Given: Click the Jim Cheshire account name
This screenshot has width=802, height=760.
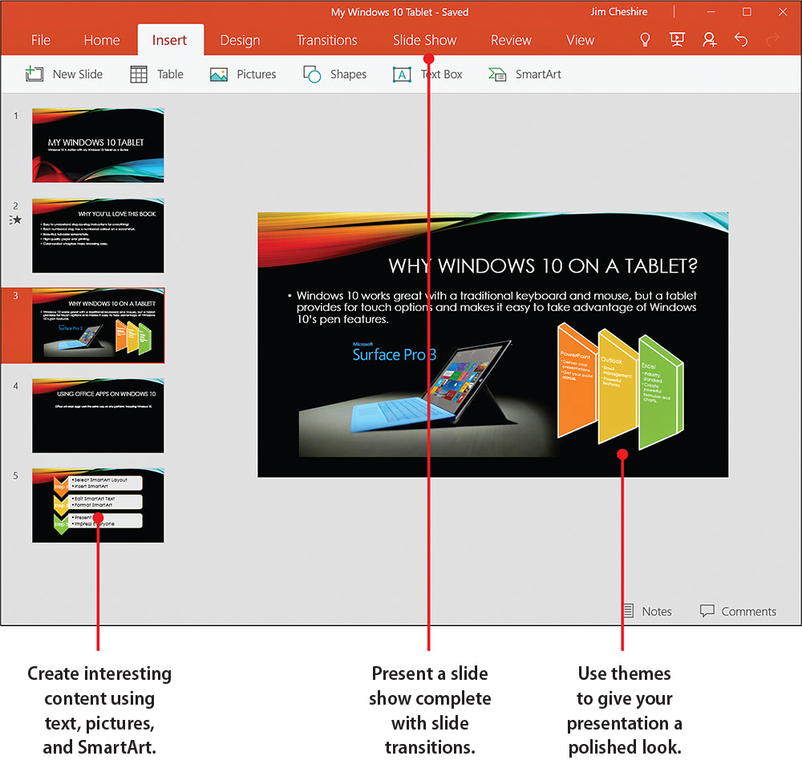Looking at the screenshot, I should 619,11.
